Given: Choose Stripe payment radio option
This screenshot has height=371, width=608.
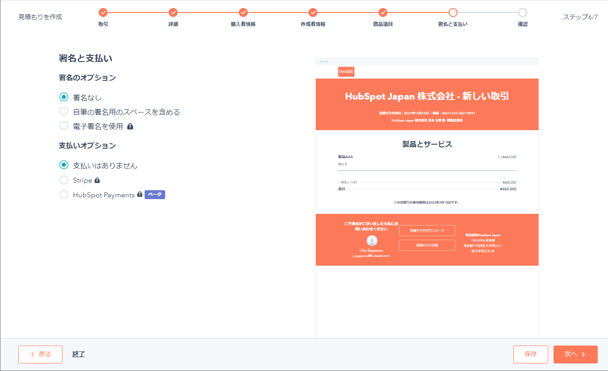Looking at the screenshot, I should pyautogui.click(x=64, y=180).
